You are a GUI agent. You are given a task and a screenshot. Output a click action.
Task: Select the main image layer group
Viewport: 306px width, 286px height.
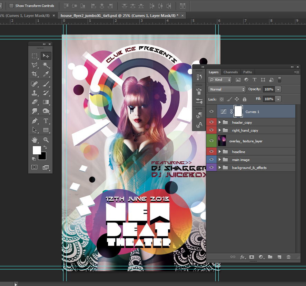(x=240, y=160)
